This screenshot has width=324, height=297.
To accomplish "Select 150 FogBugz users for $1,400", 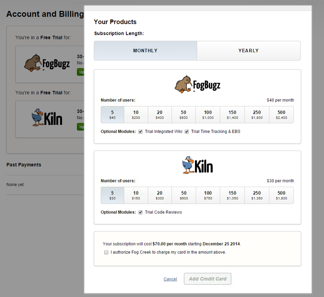I will 233,115.
